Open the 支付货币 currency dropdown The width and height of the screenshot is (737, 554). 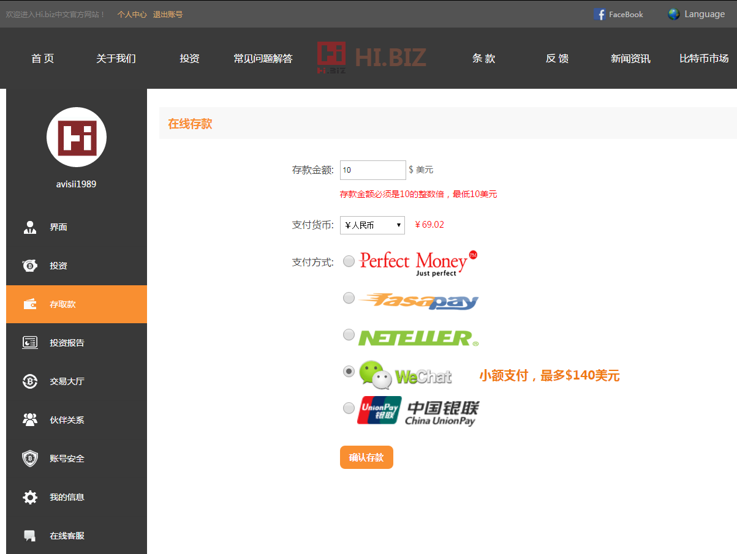(372, 225)
